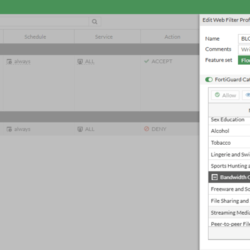This screenshot has width=250, height=250.
Task: Select the Sports Hunting row
Action: point(229,166)
